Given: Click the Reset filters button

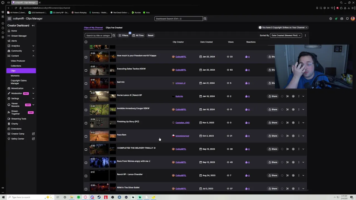Looking at the screenshot, I should tap(150, 36).
